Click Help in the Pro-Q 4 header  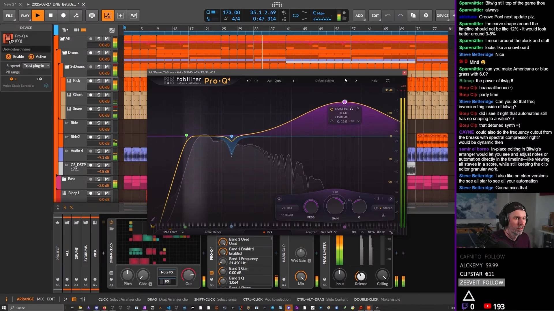[374, 81]
